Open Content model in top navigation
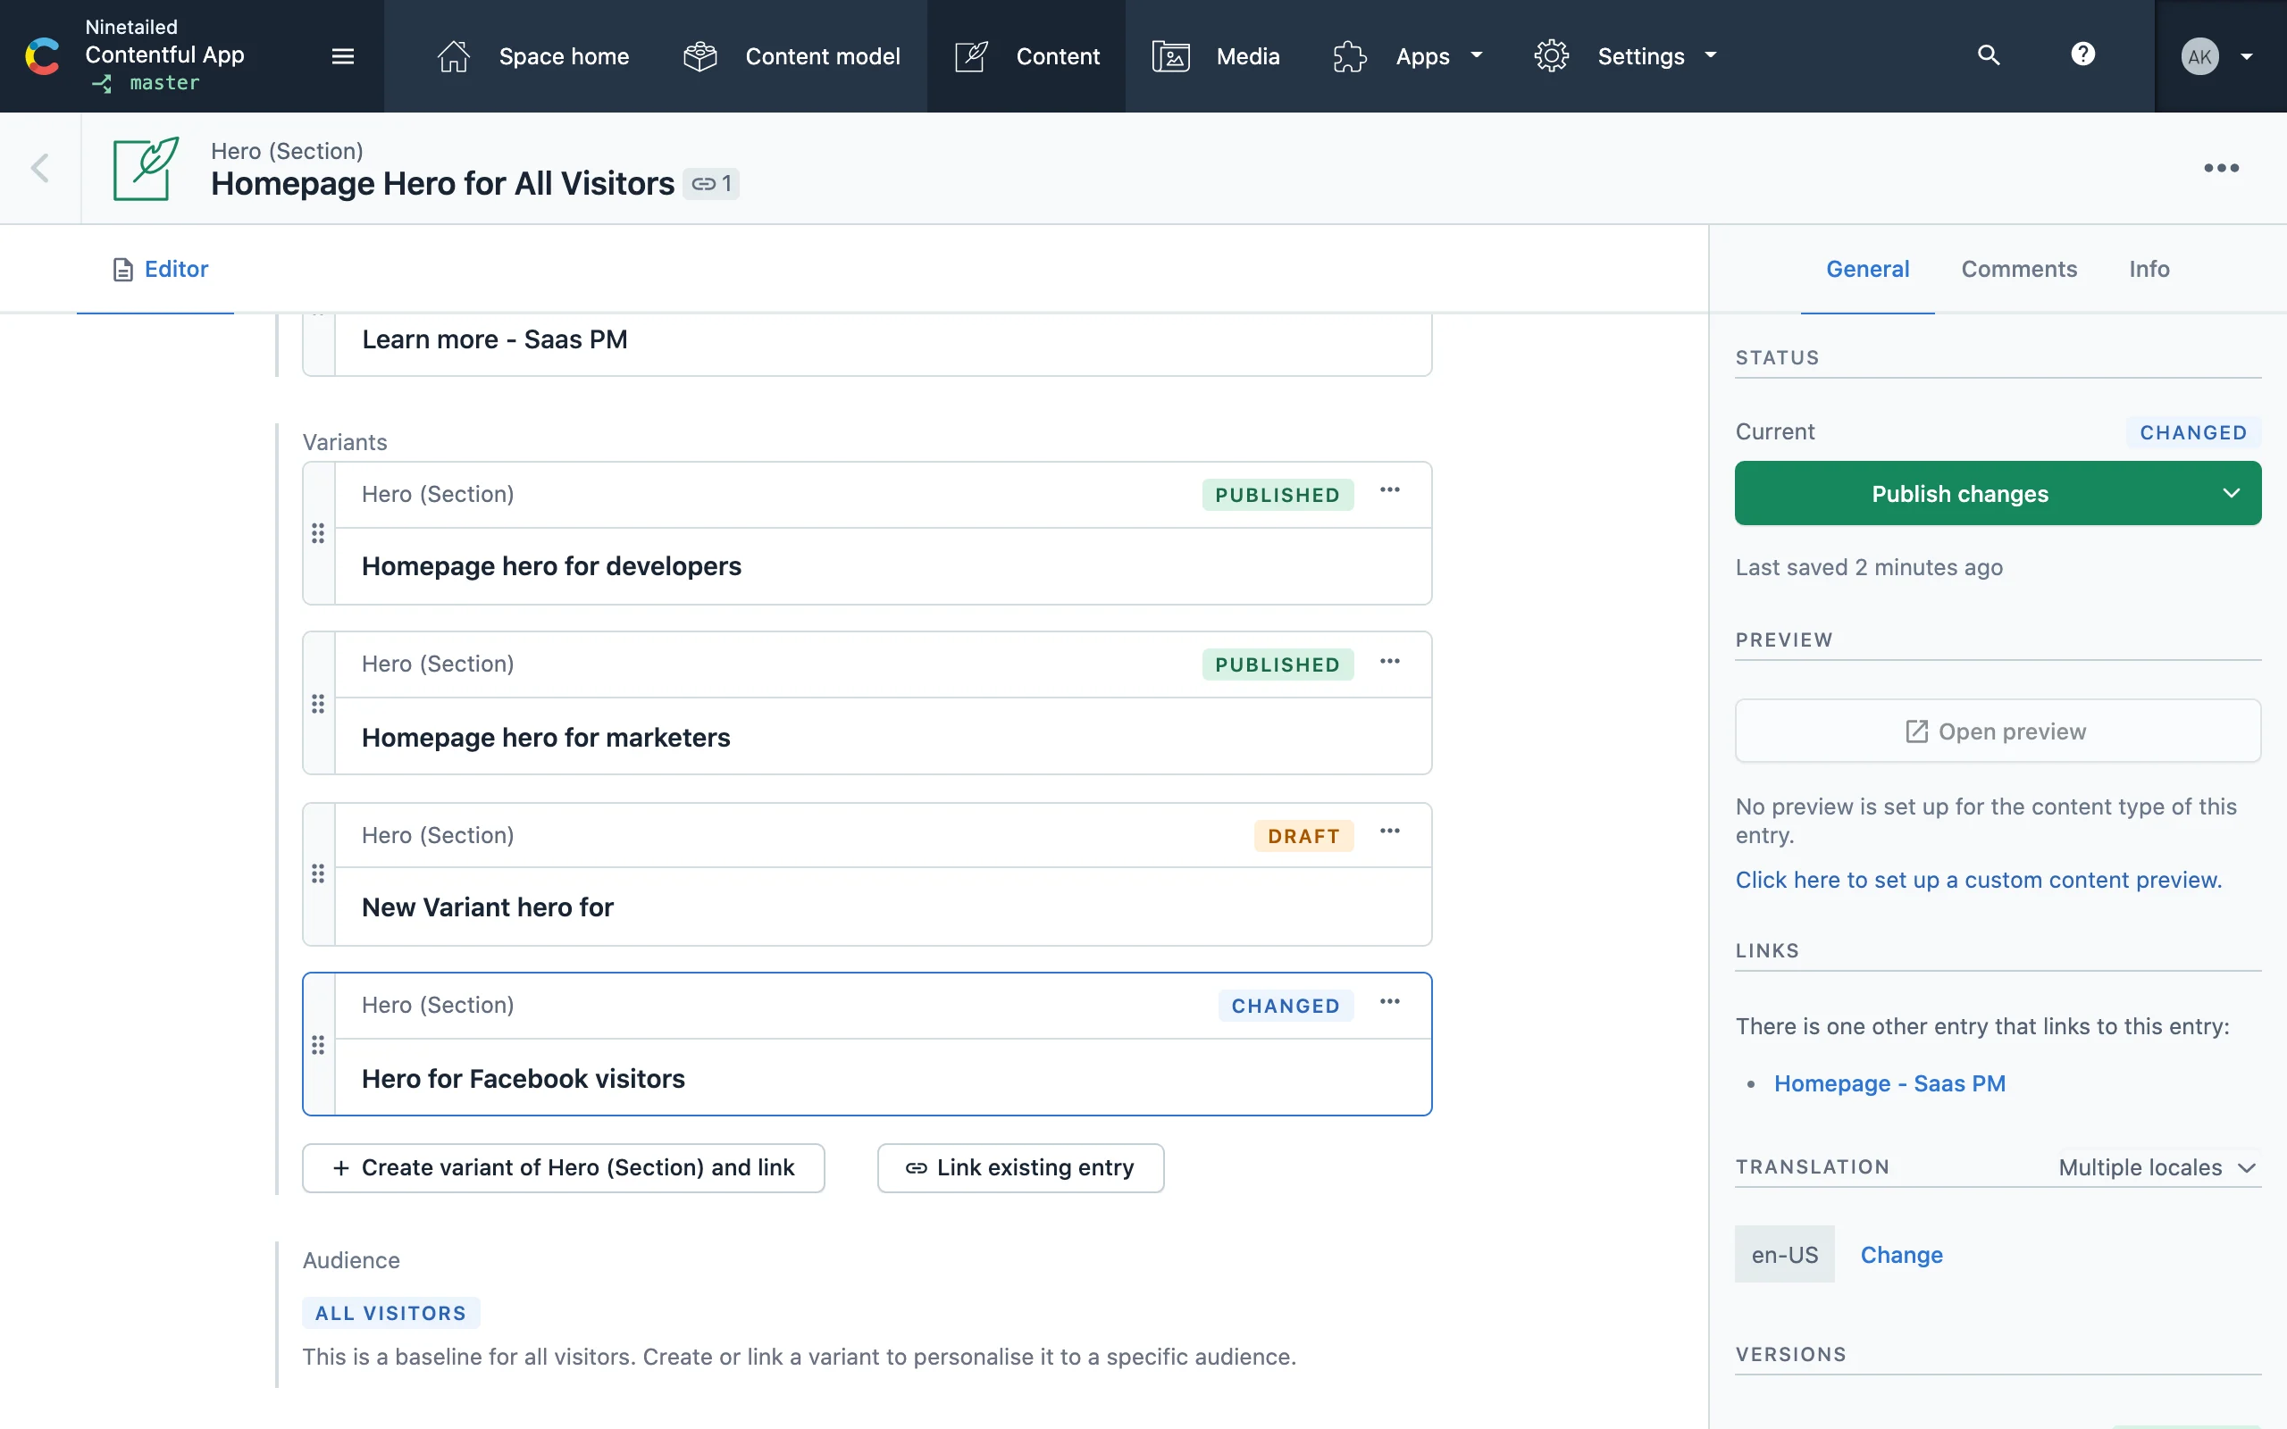The height and width of the screenshot is (1429, 2287). (792, 56)
